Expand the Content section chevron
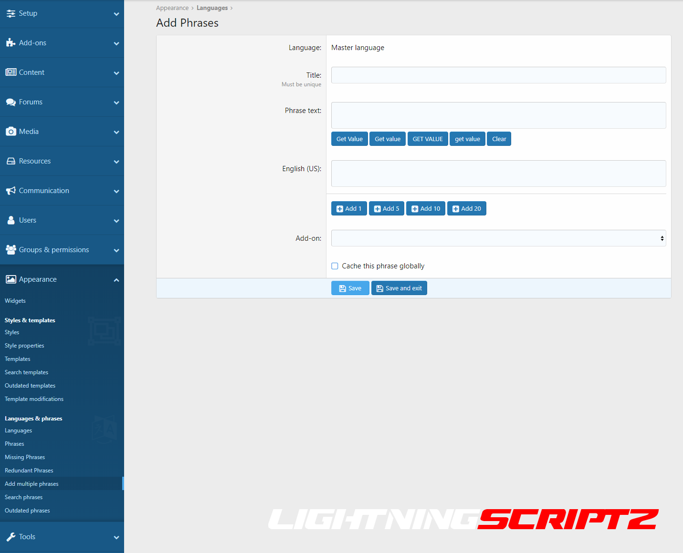Viewport: 683px width, 553px height. point(116,73)
